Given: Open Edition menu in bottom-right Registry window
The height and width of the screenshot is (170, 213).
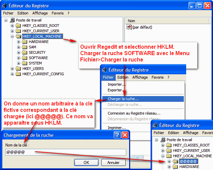Looking at the screenshot, I should pyautogui.click(x=173, y=133).
